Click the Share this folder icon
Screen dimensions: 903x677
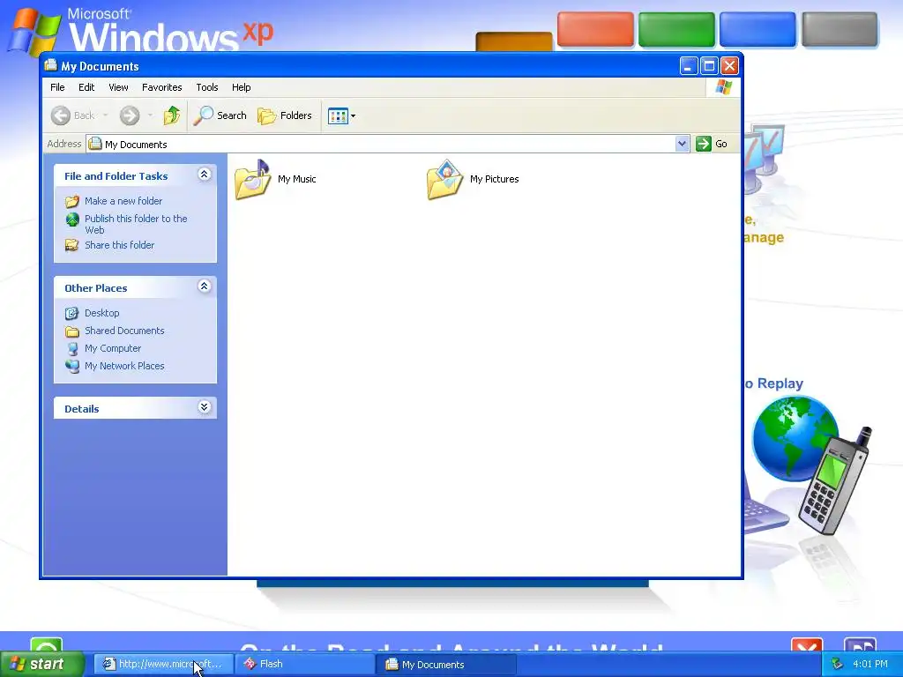[72, 245]
